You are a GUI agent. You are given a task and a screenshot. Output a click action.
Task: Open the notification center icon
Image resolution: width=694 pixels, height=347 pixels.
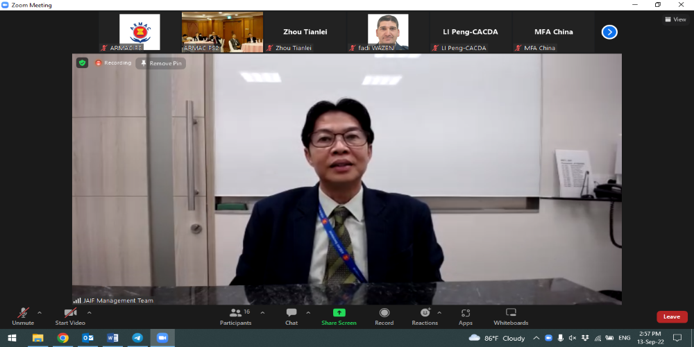[677, 338]
